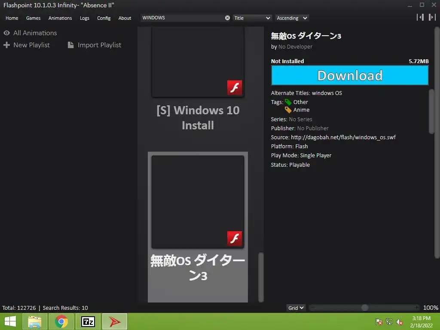440x330 pixels.
Task: Open the Logs tab
Action: pos(85,18)
